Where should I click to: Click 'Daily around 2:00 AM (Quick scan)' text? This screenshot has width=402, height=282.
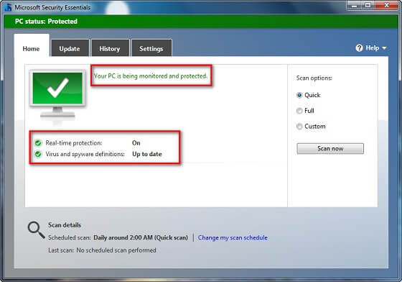(141, 237)
